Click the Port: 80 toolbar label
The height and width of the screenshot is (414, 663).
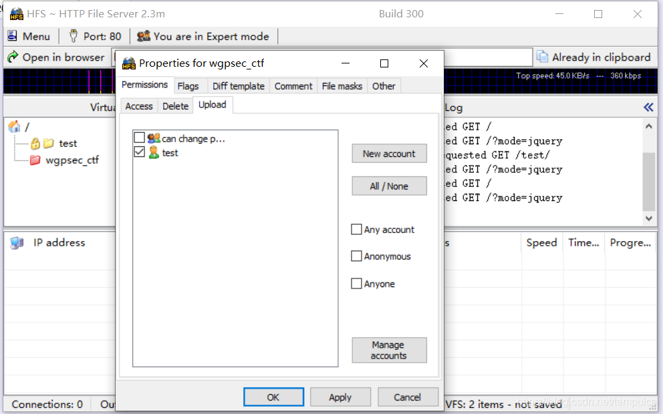[102, 36]
